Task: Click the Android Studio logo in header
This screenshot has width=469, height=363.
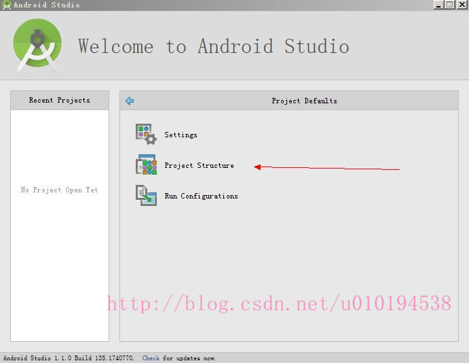Action: point(37,46)
